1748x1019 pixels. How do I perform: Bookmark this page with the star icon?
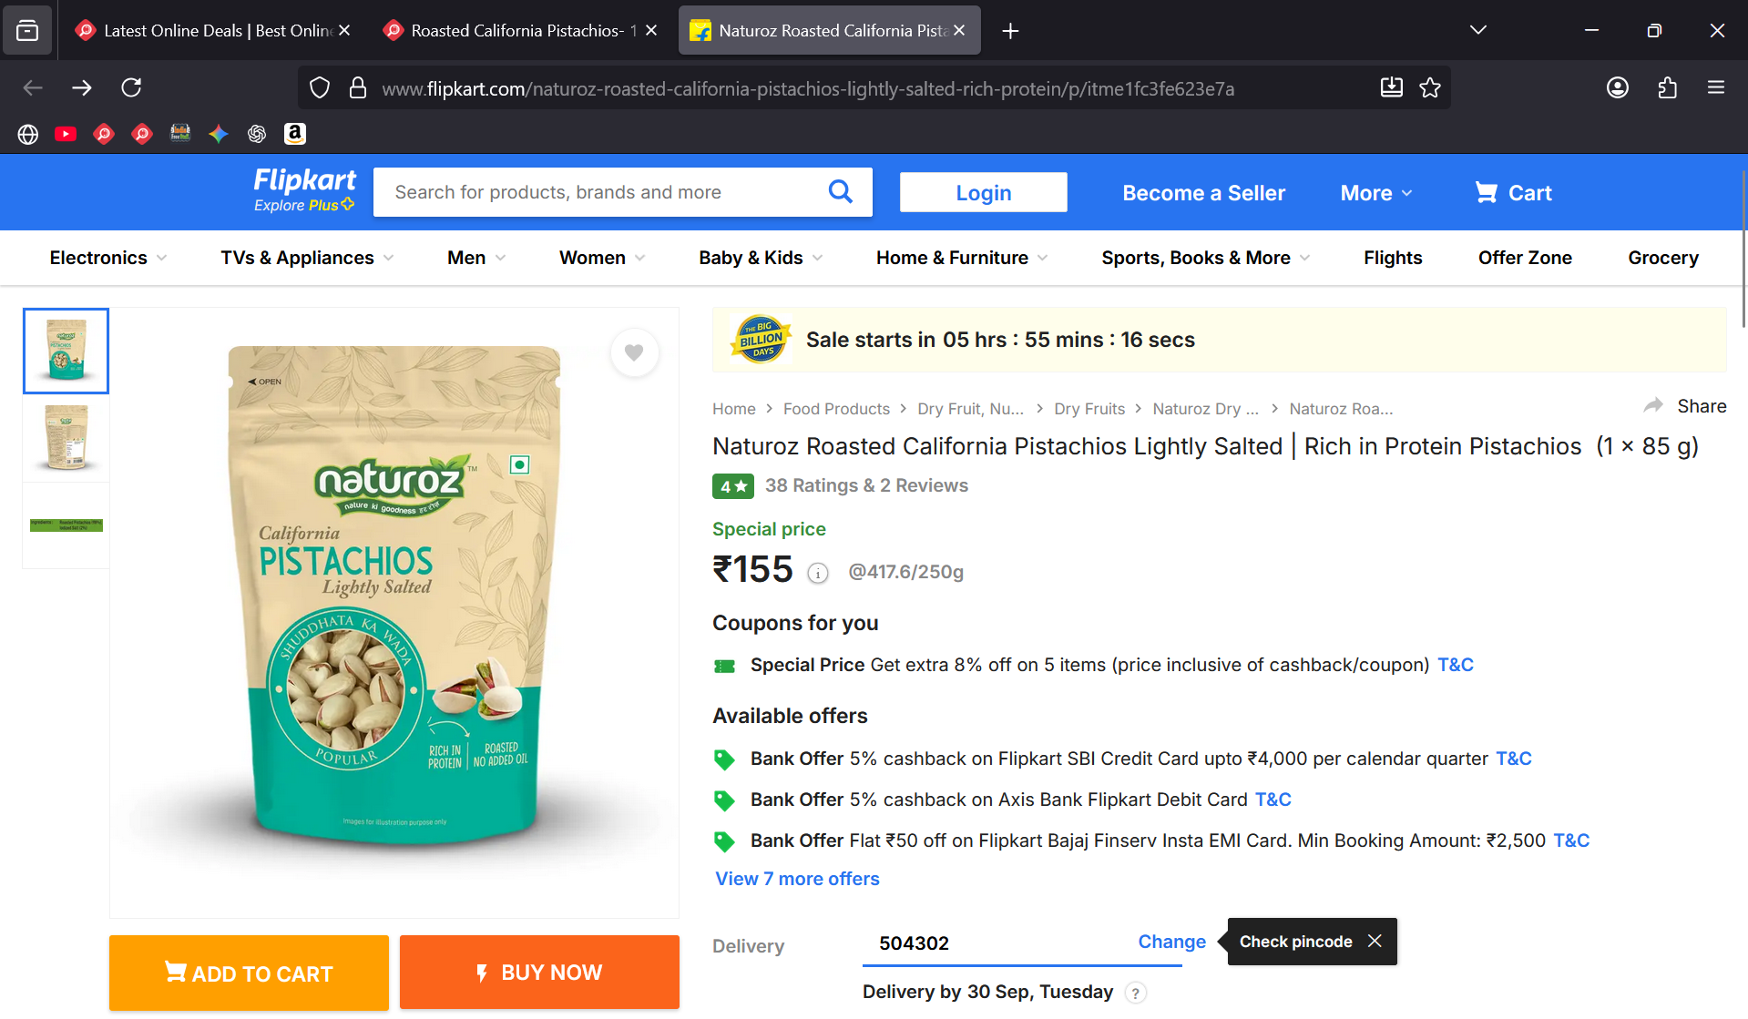click(x=1430, y=87)
